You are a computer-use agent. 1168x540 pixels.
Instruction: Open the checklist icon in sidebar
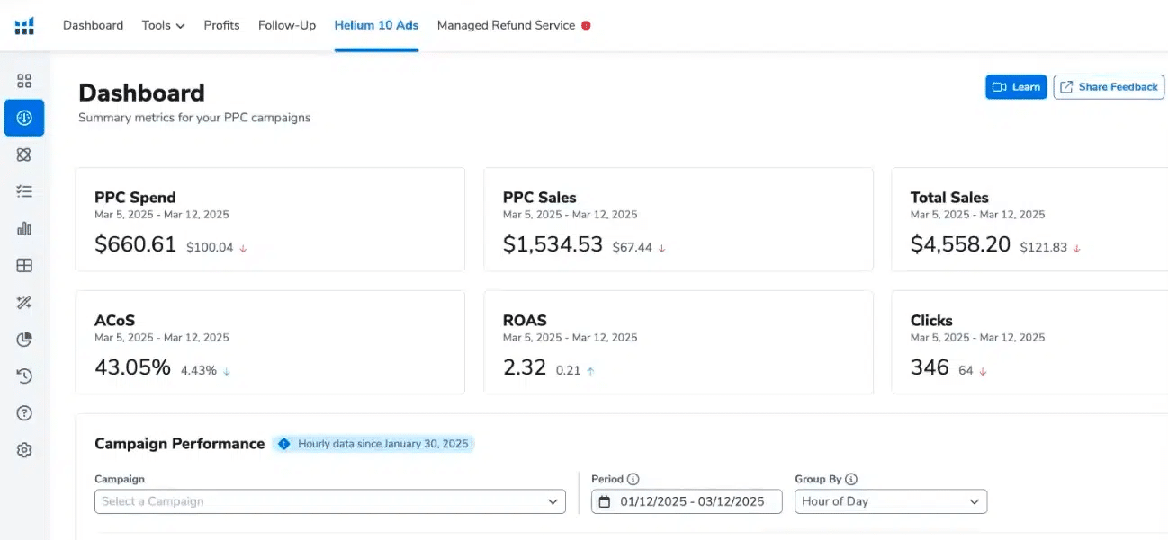click(x=24, y=191)
